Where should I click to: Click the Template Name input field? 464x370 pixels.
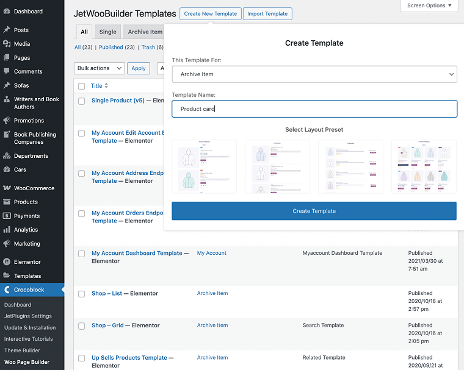(x=314, y=109)
